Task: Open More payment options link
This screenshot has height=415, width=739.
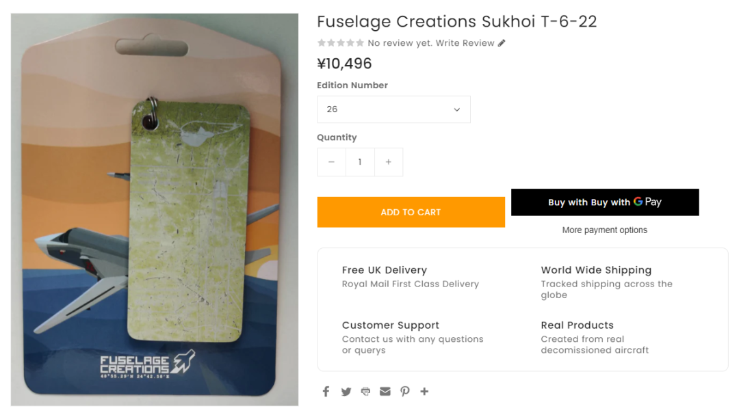Action: point(605,230)
